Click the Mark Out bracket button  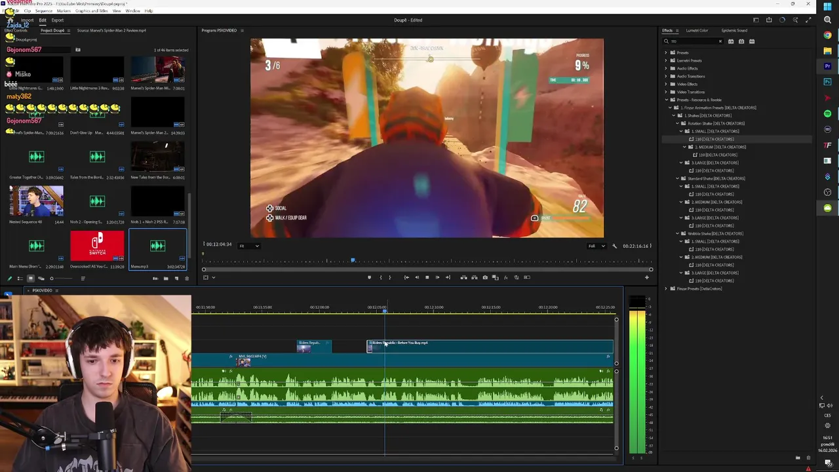tap(389, 277)
